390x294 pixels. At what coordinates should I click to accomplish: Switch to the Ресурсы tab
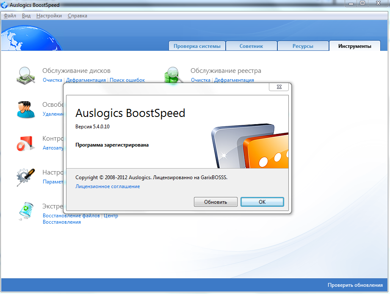coord(303,46)
